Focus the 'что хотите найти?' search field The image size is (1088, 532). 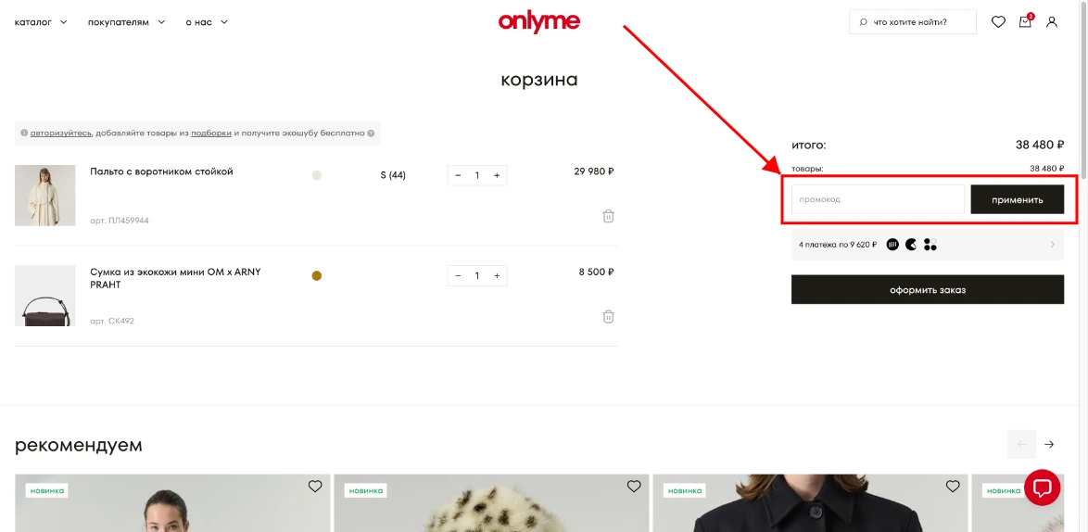913,22
